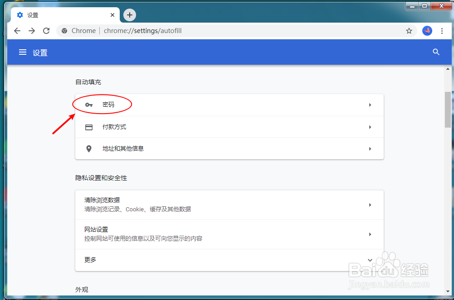Click the page scrollbar on the right
Viewport: 454px width, 300px height.
449,104
